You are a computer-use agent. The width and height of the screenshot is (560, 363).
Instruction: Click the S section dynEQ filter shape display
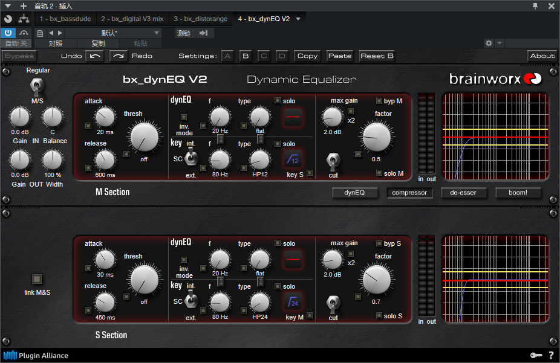[x=293, y=259]
